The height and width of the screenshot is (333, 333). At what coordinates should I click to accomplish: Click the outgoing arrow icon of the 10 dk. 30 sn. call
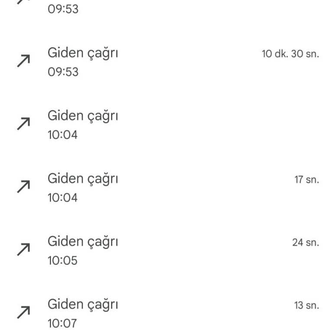[23, 61]
